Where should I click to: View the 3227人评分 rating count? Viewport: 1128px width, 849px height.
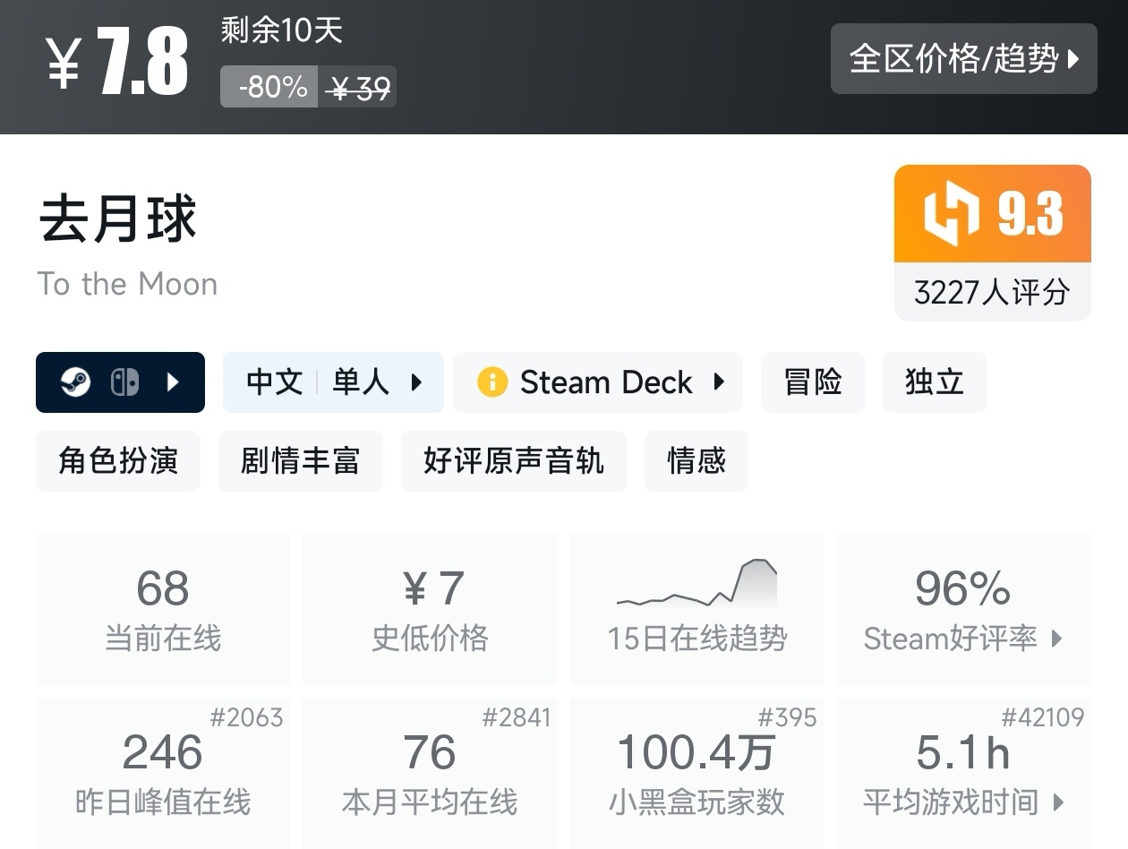(992, 292)
